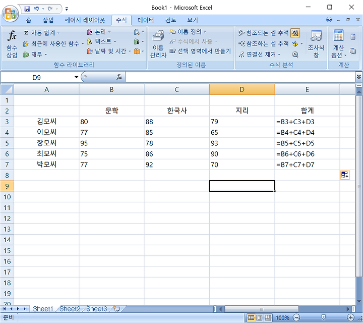Click 참조하는 셀 추적 (Trace Dependents)
The width and height of the screenshot is (363, 323).
click(264, 43)
